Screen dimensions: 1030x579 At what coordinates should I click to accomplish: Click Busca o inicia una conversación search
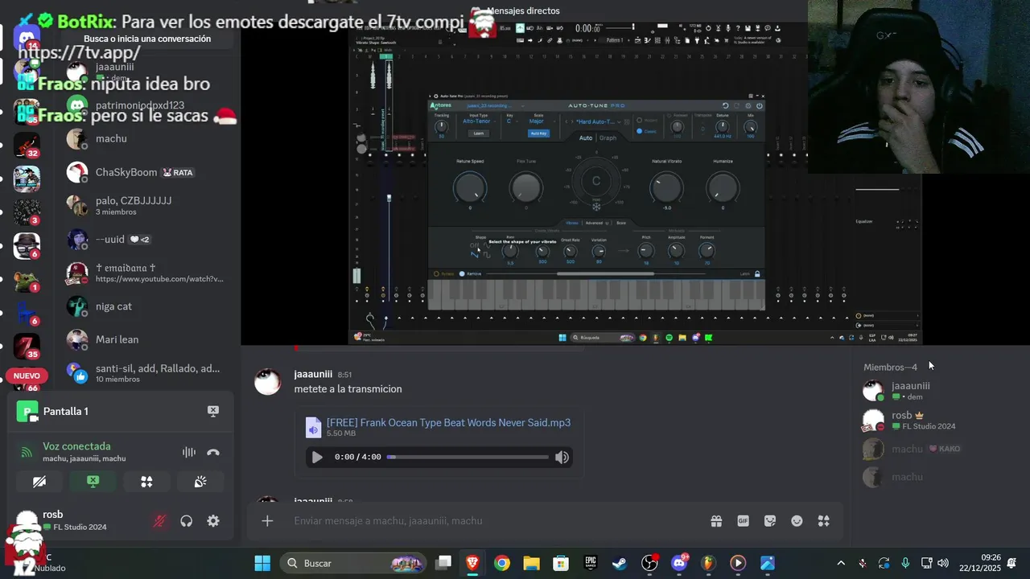(147, 39)
